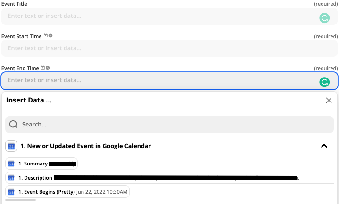Click Grammarly icon in Event End Time field
This screenshot has height=204, width=339.
[x=324, y=82]
